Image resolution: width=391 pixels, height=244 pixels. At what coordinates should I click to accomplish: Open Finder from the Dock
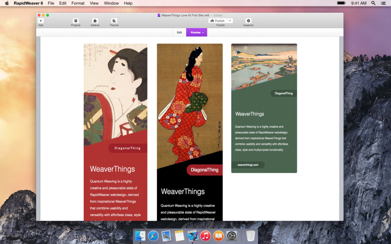click(x=140, y=236)
